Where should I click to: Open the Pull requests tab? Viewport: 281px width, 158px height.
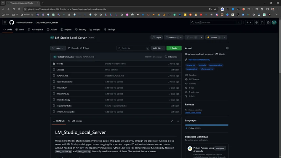(36, 30)
